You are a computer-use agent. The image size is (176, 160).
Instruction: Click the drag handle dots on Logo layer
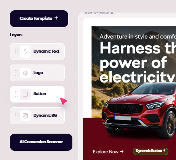click(x=16, y=73)
